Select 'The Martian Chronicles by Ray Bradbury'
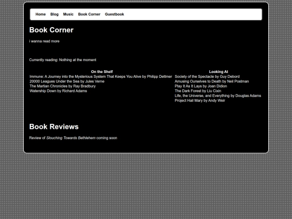292x219 pixels. (x=63, y=86)
